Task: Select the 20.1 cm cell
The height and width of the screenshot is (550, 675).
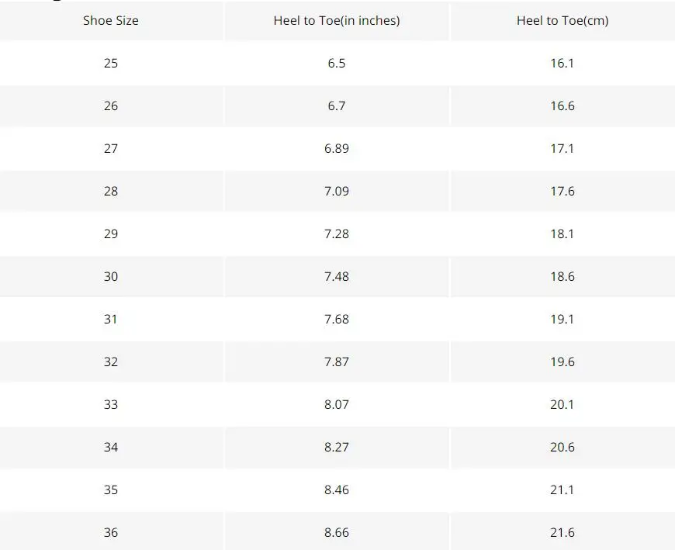Action: coord(562,404)
